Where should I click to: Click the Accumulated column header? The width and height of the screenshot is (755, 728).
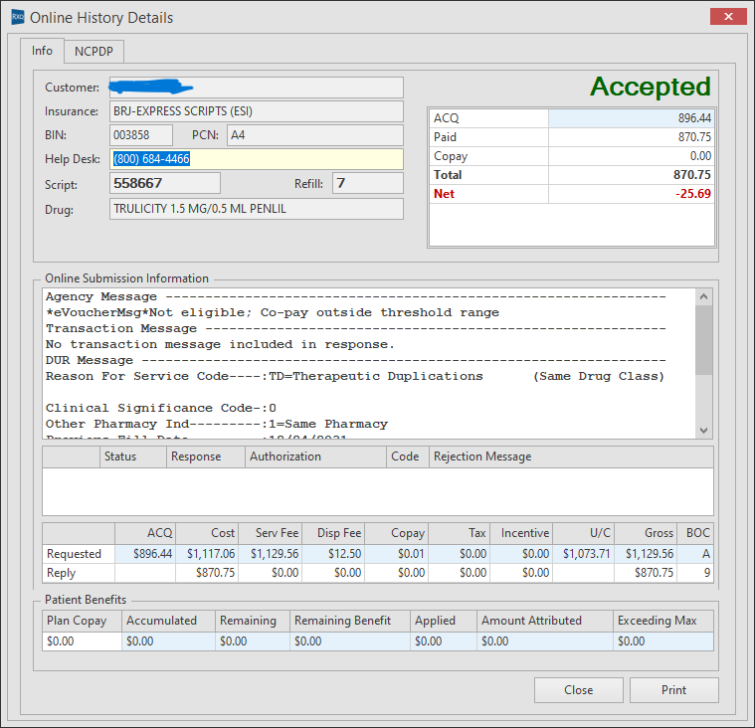point(168,621)
